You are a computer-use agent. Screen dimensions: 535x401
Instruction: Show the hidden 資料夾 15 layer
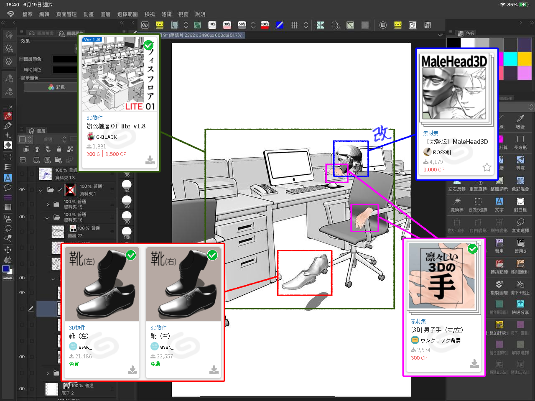(22, 204)
